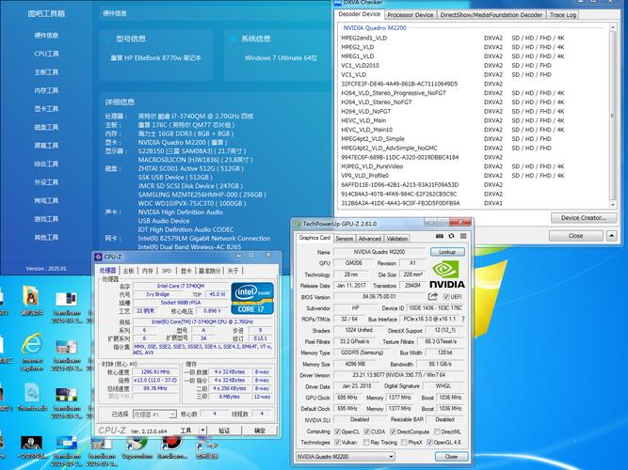Click the CPU-Z tools dropdown arrow
Screen dimensions: 628x470
pyautogui.click(x=202, y=431)
